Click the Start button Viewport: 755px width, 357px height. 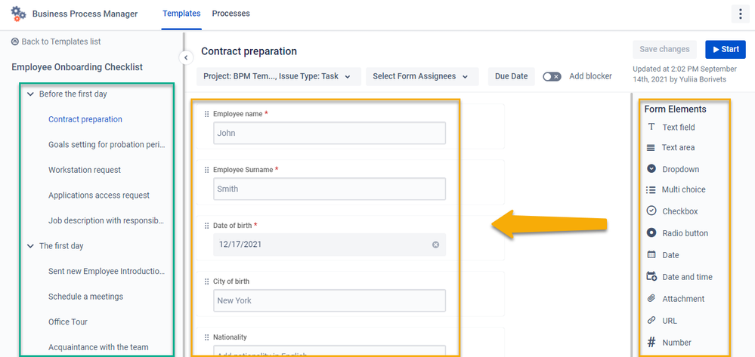726,50
